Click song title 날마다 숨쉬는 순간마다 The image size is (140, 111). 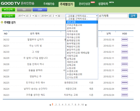click(36, 89)
